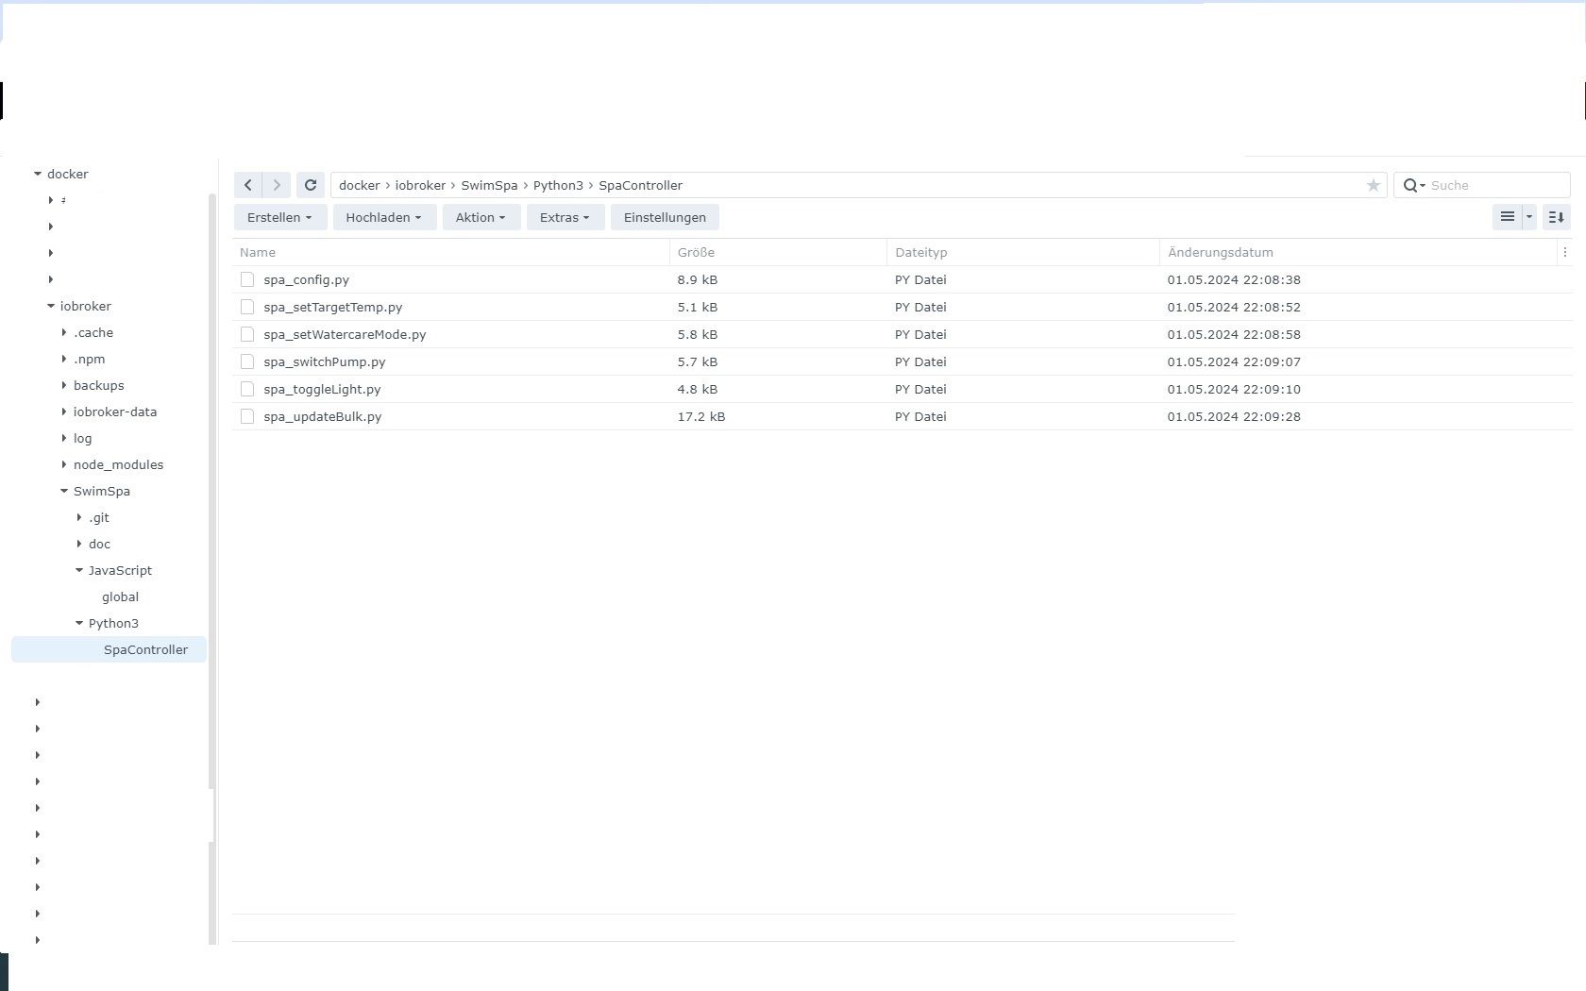Open the Extras menu
The image size is (1586, 991).
(x=565, y=217)
